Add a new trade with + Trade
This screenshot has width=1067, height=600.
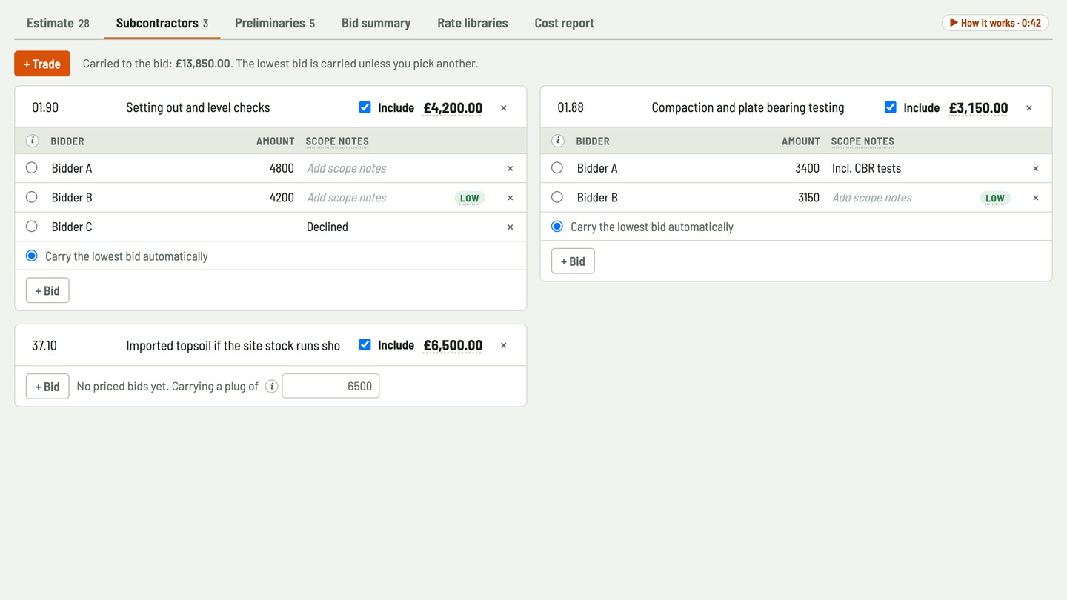click(x=42, y=64)
